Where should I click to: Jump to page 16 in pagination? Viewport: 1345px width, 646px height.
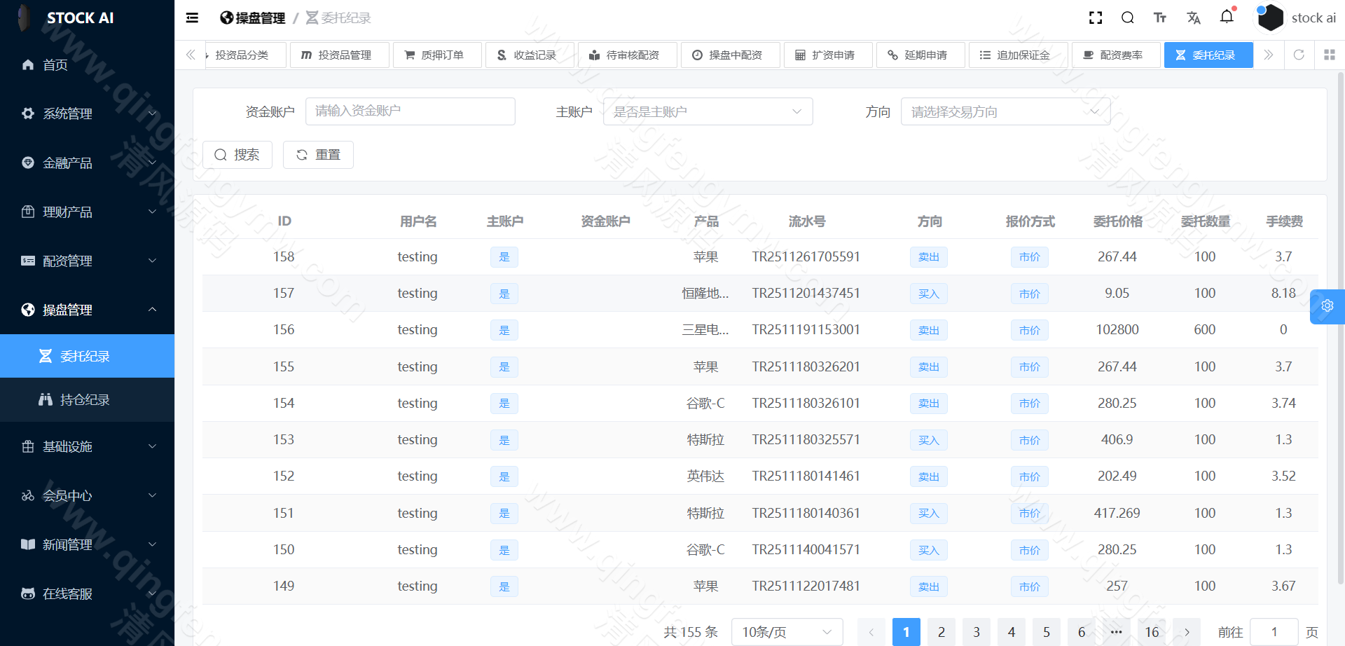pyautogui.click(x=1151, y=631)
